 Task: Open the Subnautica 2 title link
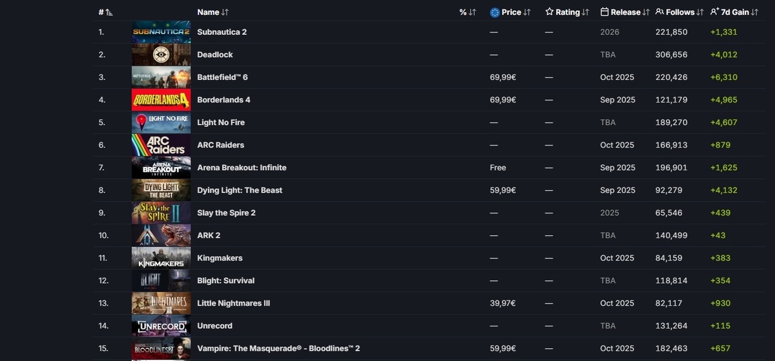click(222, 32)
